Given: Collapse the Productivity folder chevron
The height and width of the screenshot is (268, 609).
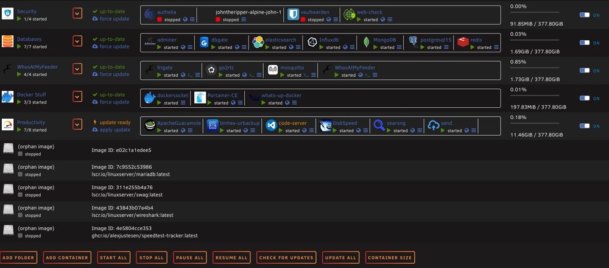Looking at the screenshot, I should click(77, 124).
